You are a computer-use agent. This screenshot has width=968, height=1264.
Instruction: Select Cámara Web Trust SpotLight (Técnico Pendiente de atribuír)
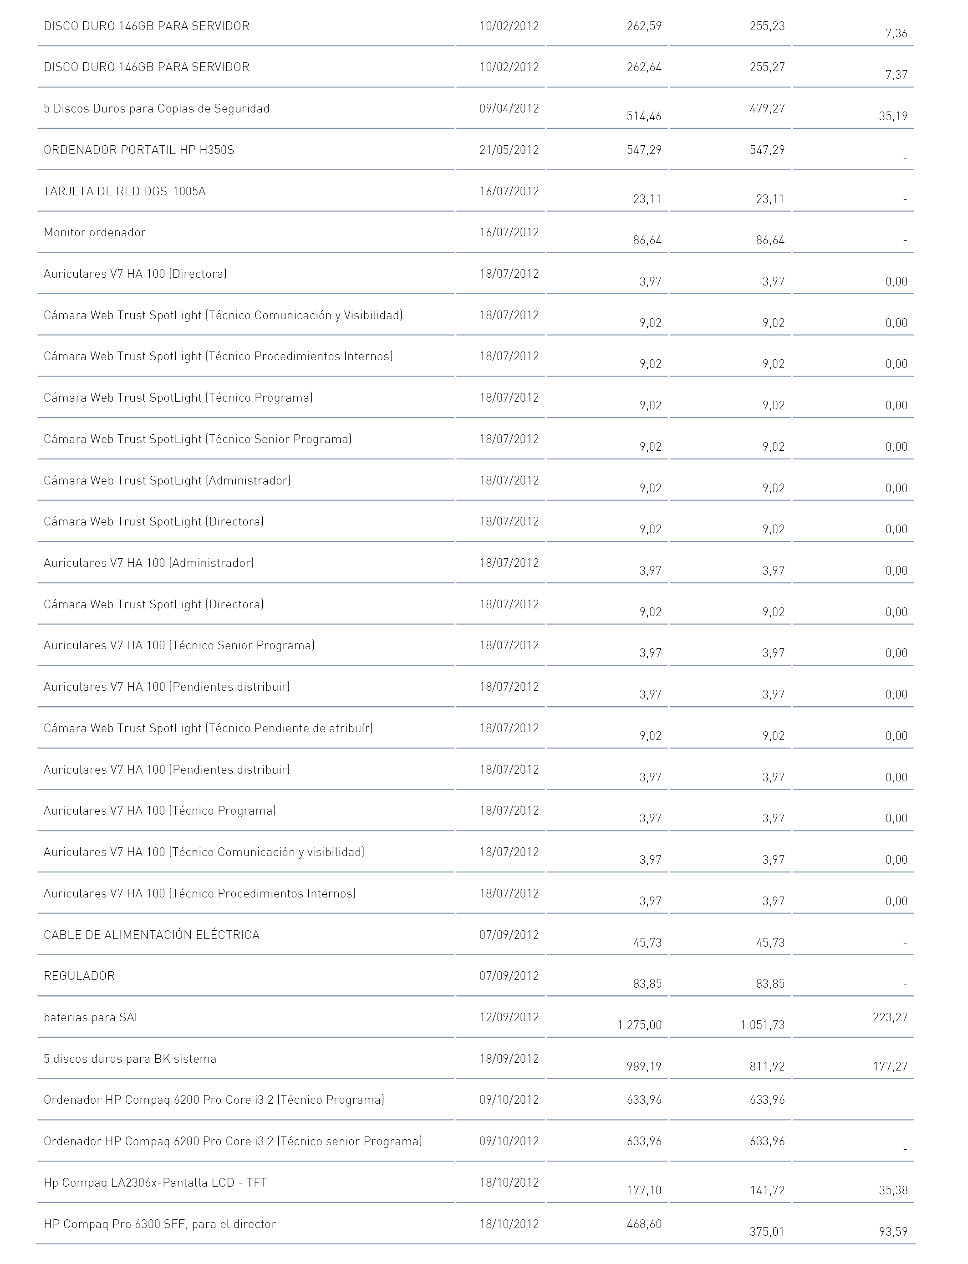209,728
